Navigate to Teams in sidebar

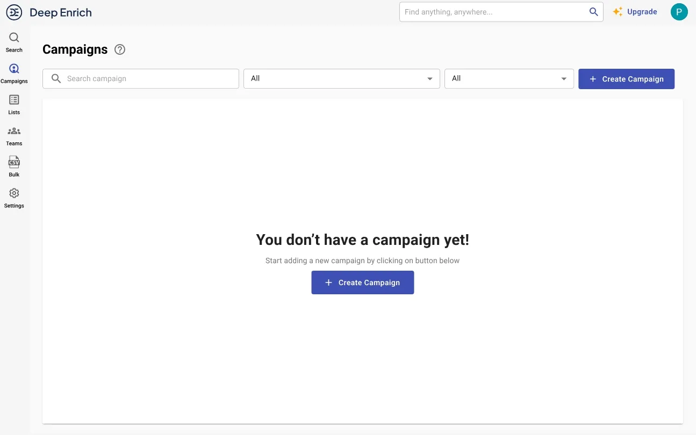coord(14,135)
